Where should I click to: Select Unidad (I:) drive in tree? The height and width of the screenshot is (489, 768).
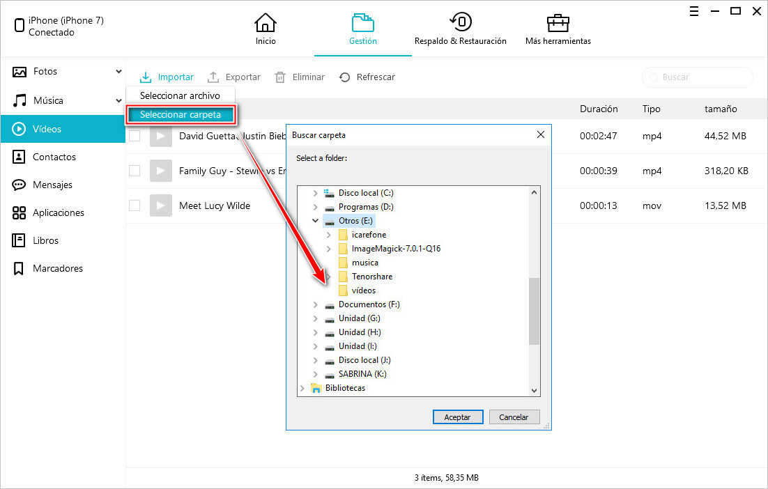(x=358, y=347)
